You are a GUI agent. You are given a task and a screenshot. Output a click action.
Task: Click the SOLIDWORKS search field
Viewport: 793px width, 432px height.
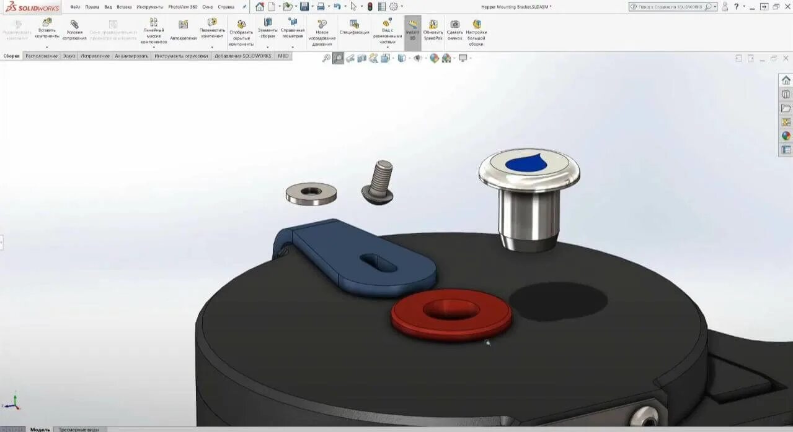pos(670,6)
